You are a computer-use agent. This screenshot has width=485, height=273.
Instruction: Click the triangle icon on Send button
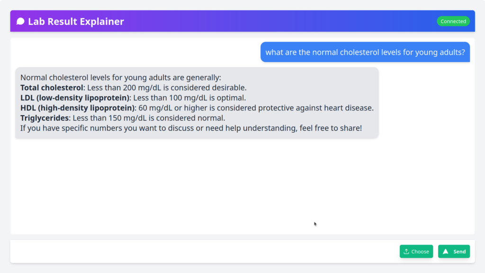445,252
